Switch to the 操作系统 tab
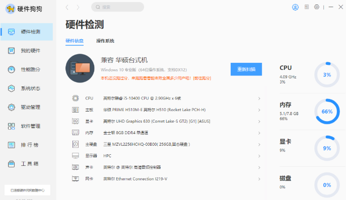This screenshot has height=200, width=346. pyautogui.click(x=105, y=41)
